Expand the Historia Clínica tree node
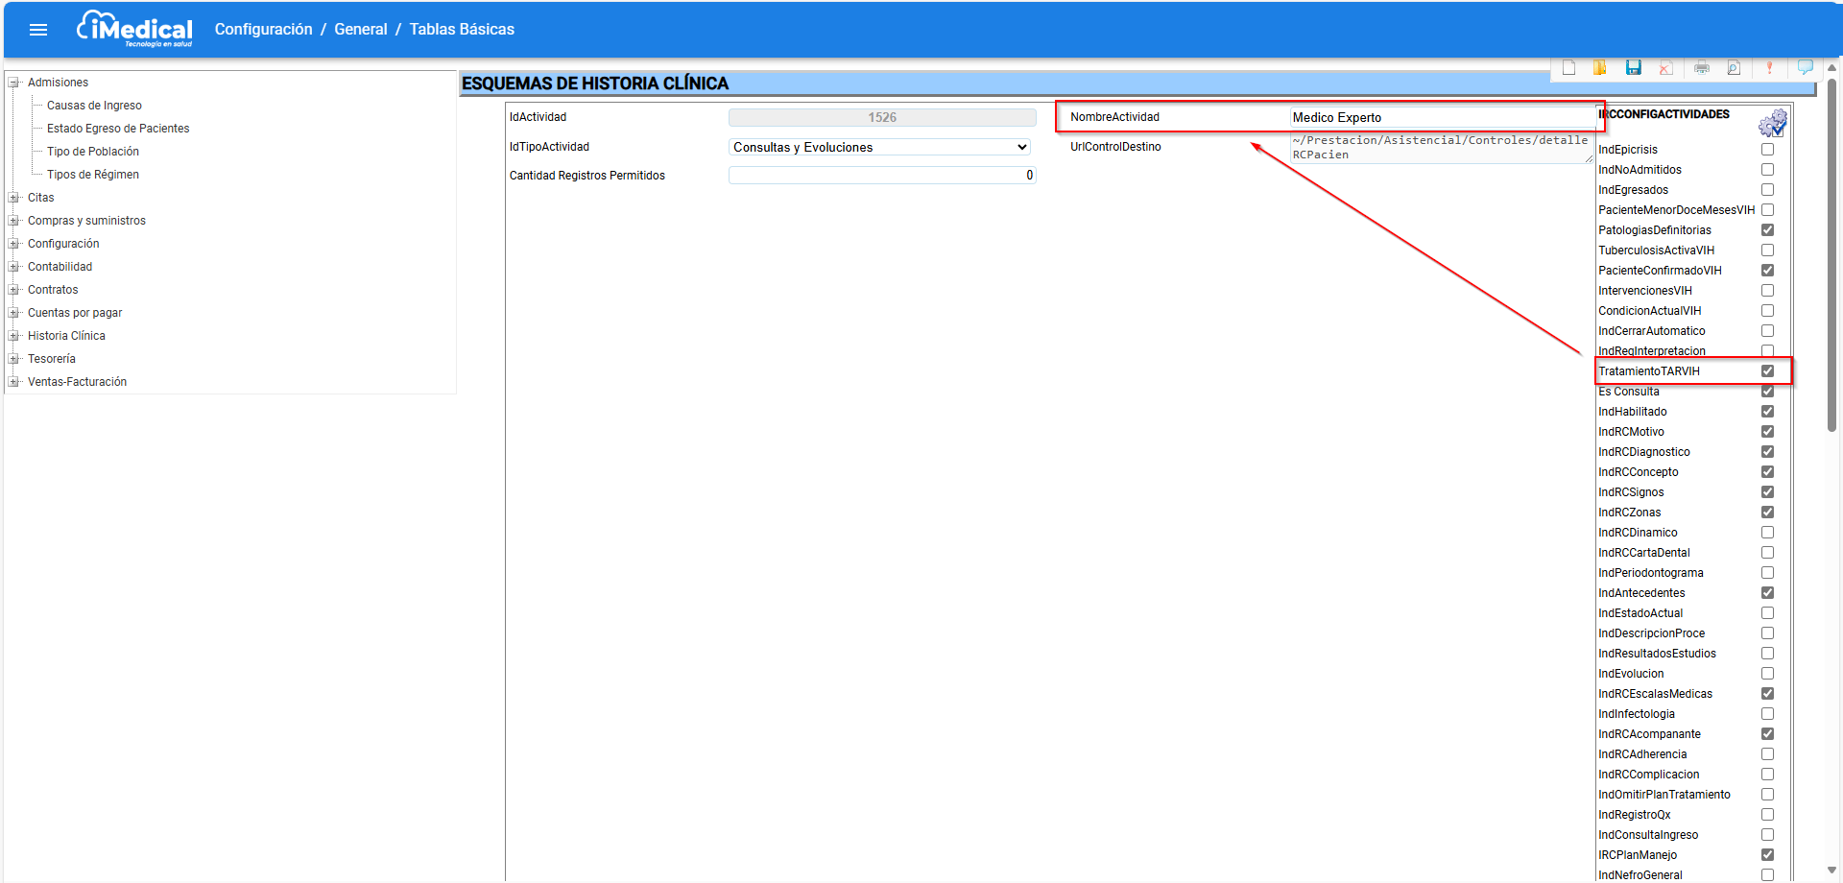Viewport: 1843px width, 883px height. tap(14, 336)
